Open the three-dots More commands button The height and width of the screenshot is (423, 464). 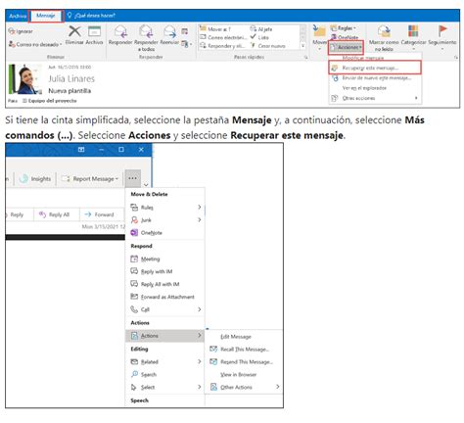[133, 178]
